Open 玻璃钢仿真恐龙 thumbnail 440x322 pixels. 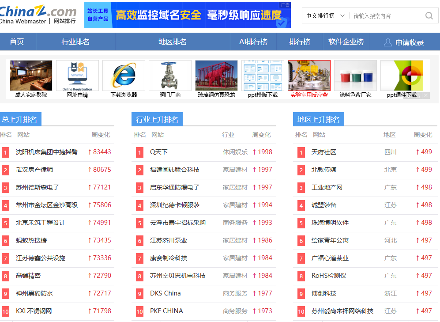[x=216, y=76]
